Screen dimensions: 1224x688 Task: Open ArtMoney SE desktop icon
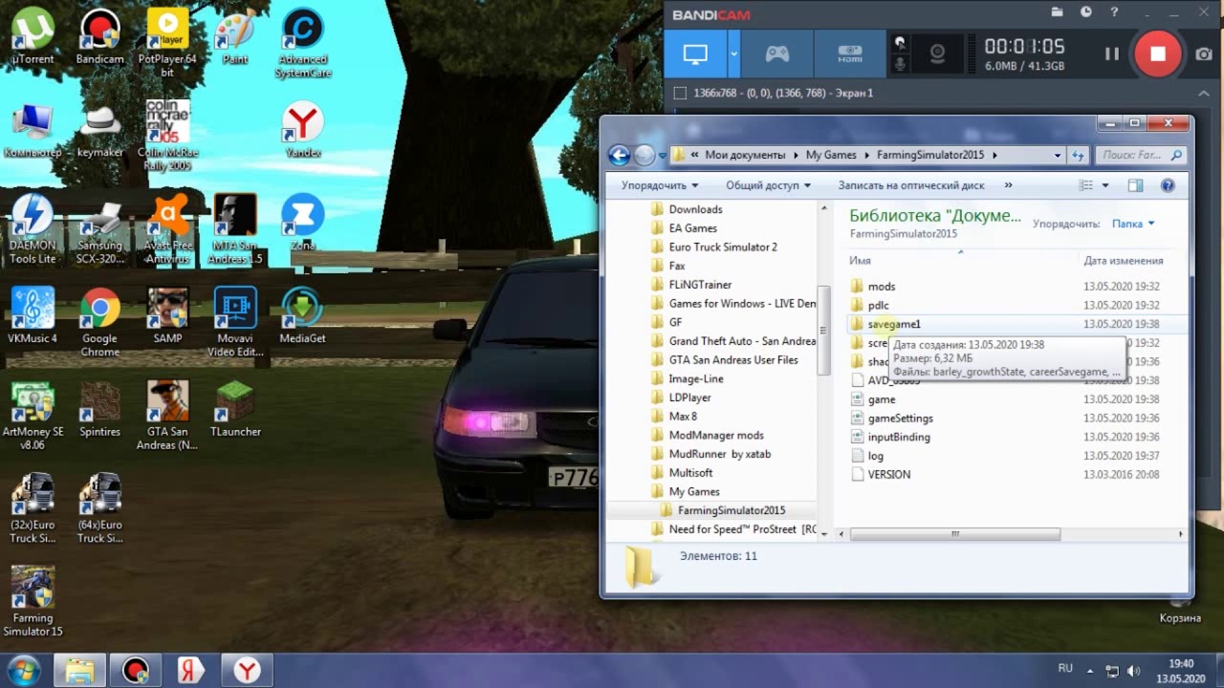[33, 416]
